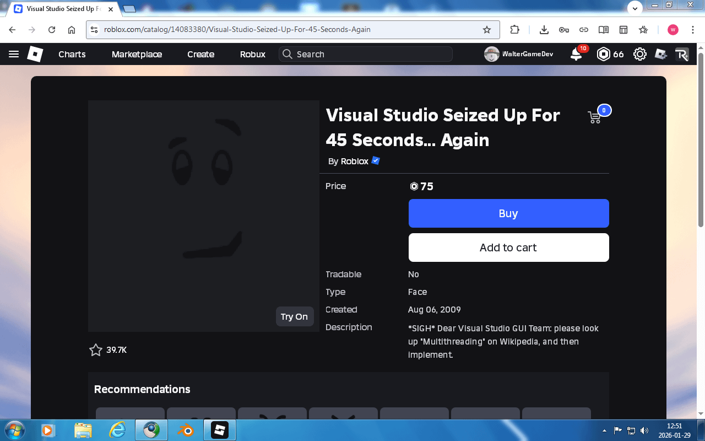The height and width of the screenshot is (441, 705).
Task: Open the browser tab search dropdown
Action: pyautogui.click(x=635, y=9)
